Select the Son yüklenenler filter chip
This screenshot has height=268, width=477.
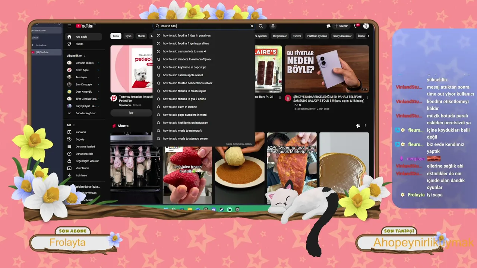point(342,36)
